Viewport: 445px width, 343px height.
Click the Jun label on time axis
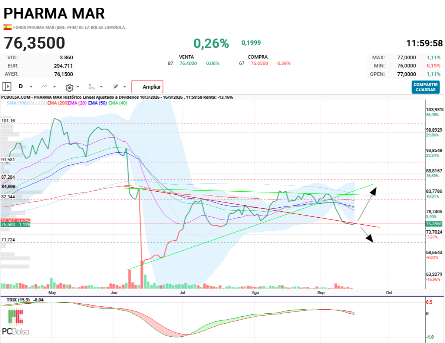114,293
